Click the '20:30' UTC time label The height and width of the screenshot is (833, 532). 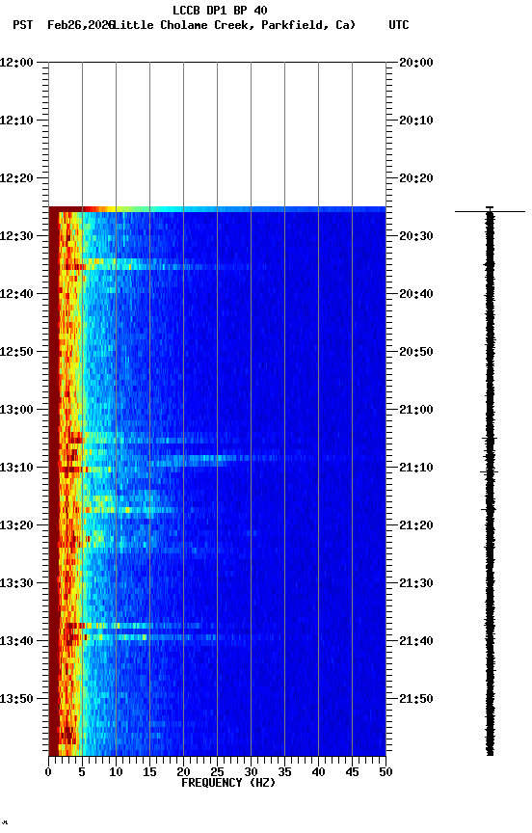pos(416,236)
